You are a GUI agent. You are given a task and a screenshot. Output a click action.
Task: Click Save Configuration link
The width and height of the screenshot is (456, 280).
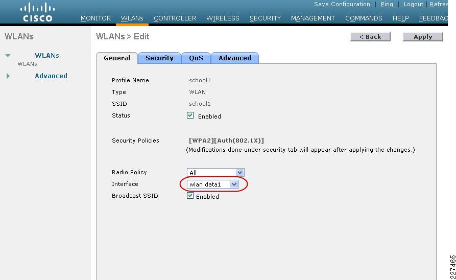342,5
